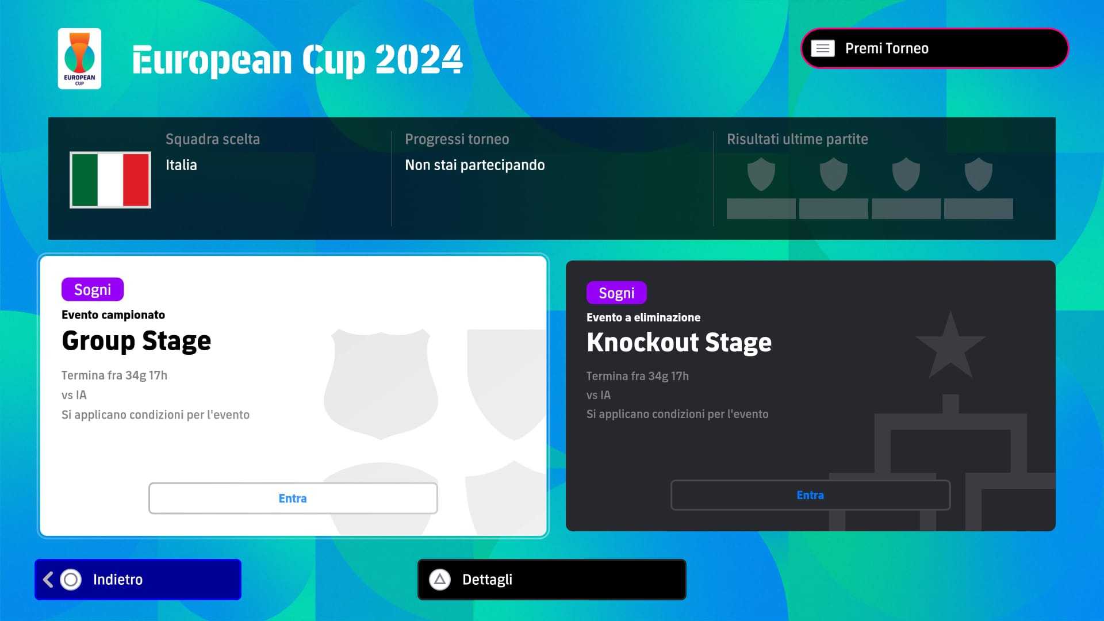Viewport: 1104px width, 621px height.
Task: Enter the Group Stage event
Action: click(x=293, y=498)
